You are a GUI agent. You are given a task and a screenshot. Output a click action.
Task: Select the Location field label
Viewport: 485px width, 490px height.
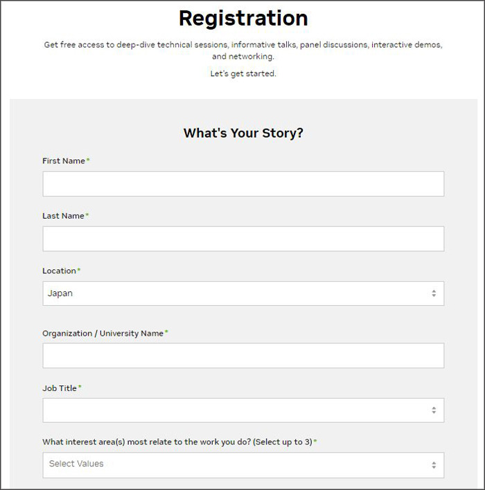pyautogui.click(x=59, y=271)
